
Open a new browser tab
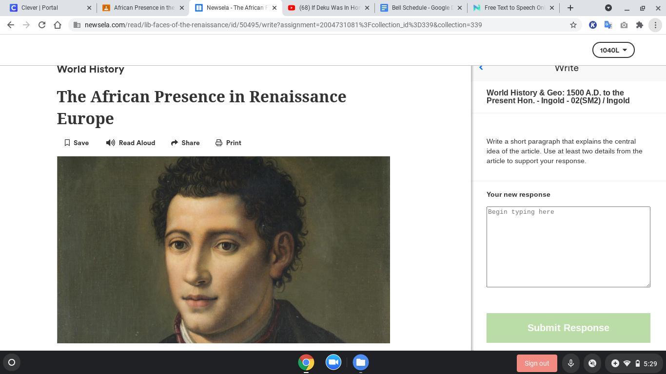pos(570,8)
